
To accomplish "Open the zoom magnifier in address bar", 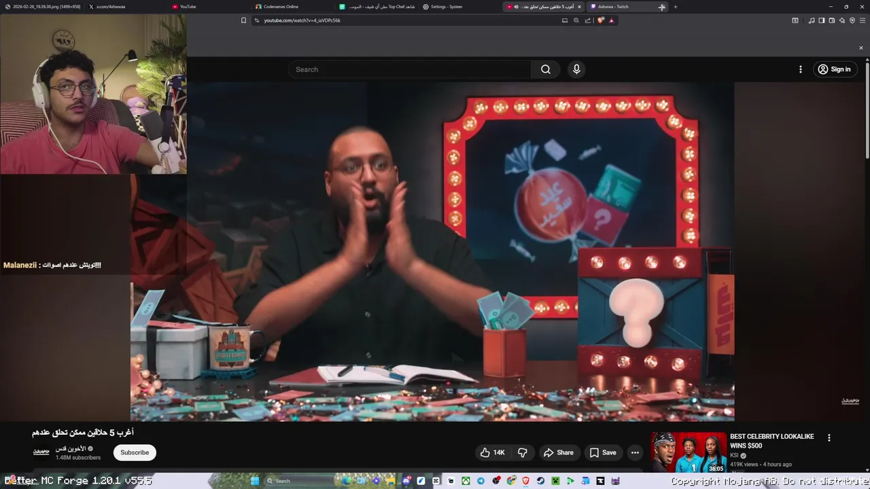I will [x=576, y=20].
